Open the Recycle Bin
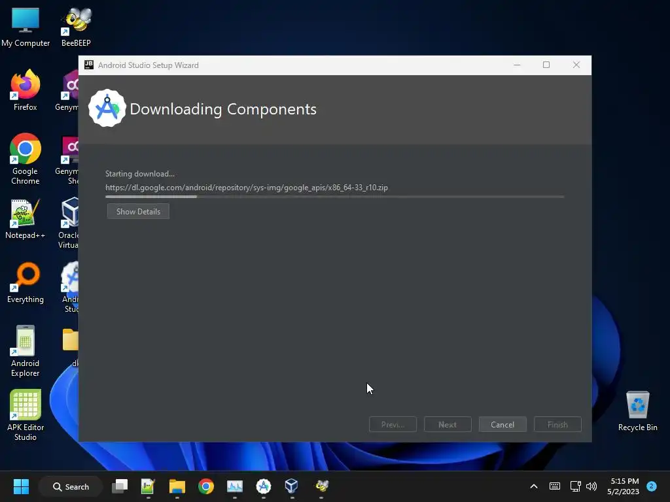670x502 pixels. point(637,411)
